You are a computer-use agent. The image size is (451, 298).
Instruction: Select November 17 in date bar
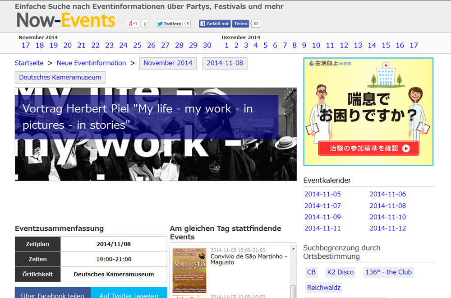[x=26, y=46]
